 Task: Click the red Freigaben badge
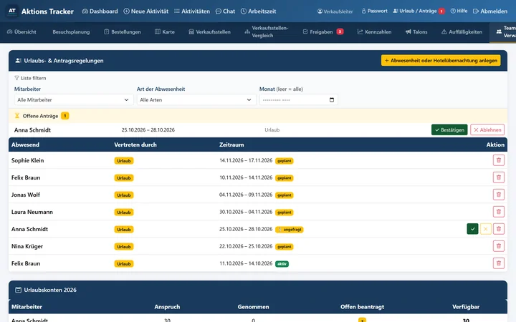pyautogui.click(x=340, y=31)
